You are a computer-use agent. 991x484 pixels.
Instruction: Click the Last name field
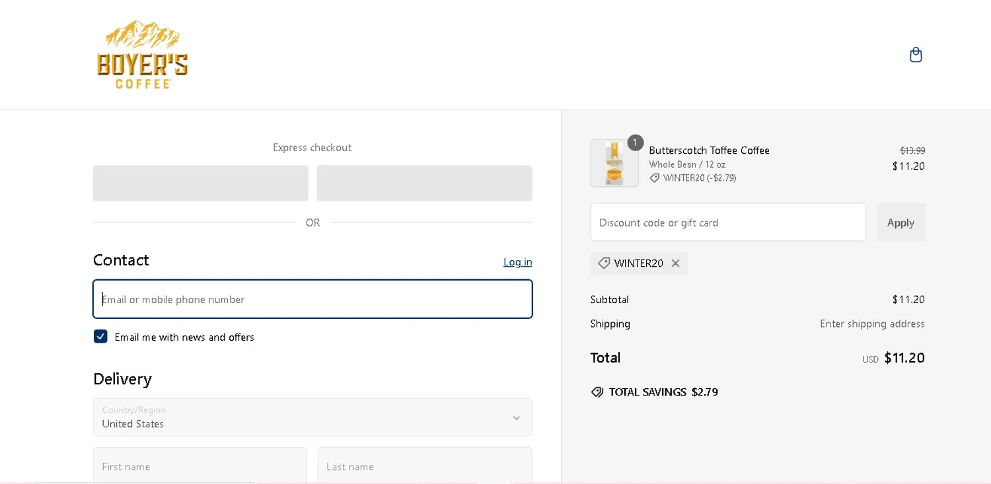tap(425, 466)
